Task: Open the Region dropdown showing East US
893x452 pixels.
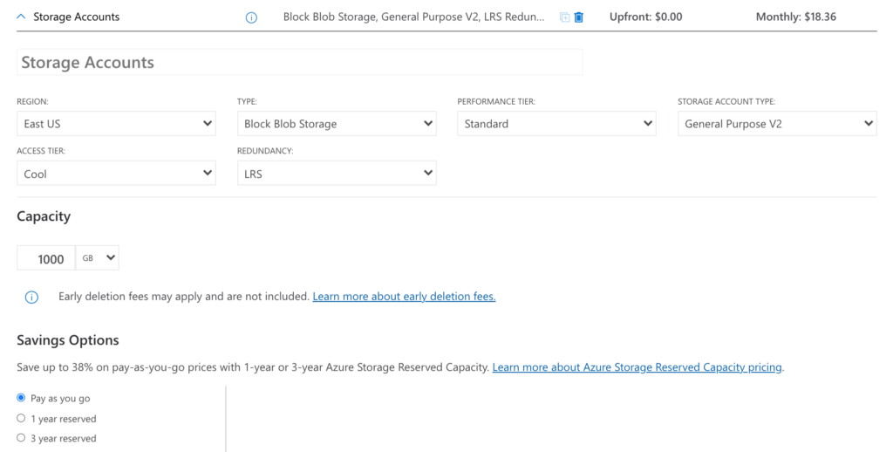Action: [116, 124]
